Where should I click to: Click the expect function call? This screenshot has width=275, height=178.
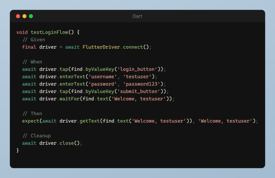point(31,121)
